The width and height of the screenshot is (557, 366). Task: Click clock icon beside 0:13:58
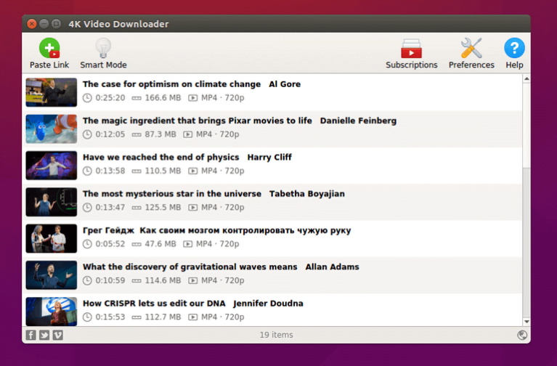pos(87,171)
